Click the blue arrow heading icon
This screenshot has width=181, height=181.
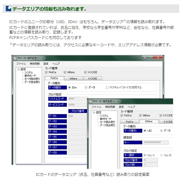(x=9, y=9)
